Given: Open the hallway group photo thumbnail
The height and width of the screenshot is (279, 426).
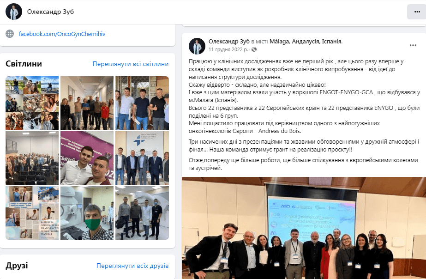Looking at the screenshot, I should [87, 103].
